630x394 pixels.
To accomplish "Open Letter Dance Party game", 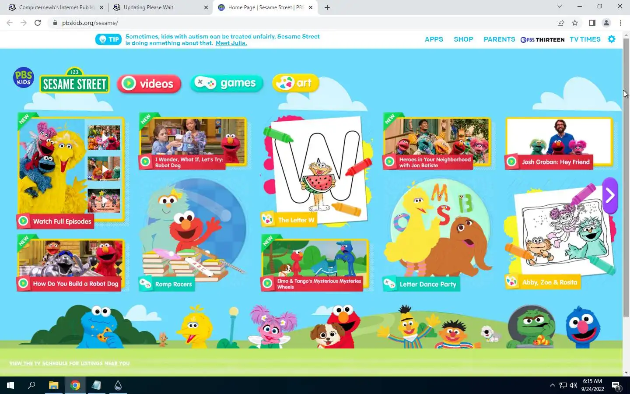I will coord(437,234).
